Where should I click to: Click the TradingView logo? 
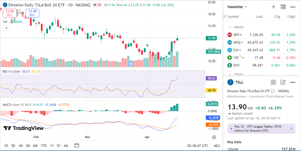(24, 128)
